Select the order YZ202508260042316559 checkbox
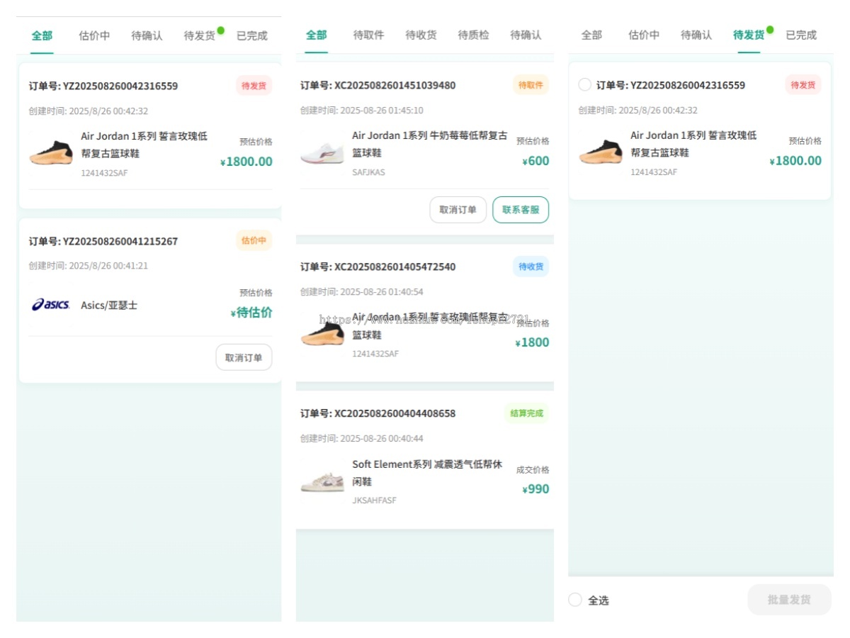850x638 pixels. (x=584, y=84)
